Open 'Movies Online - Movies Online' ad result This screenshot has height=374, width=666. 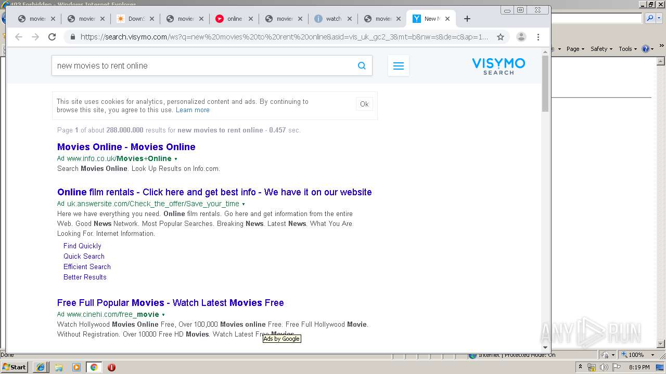(126, 147)
